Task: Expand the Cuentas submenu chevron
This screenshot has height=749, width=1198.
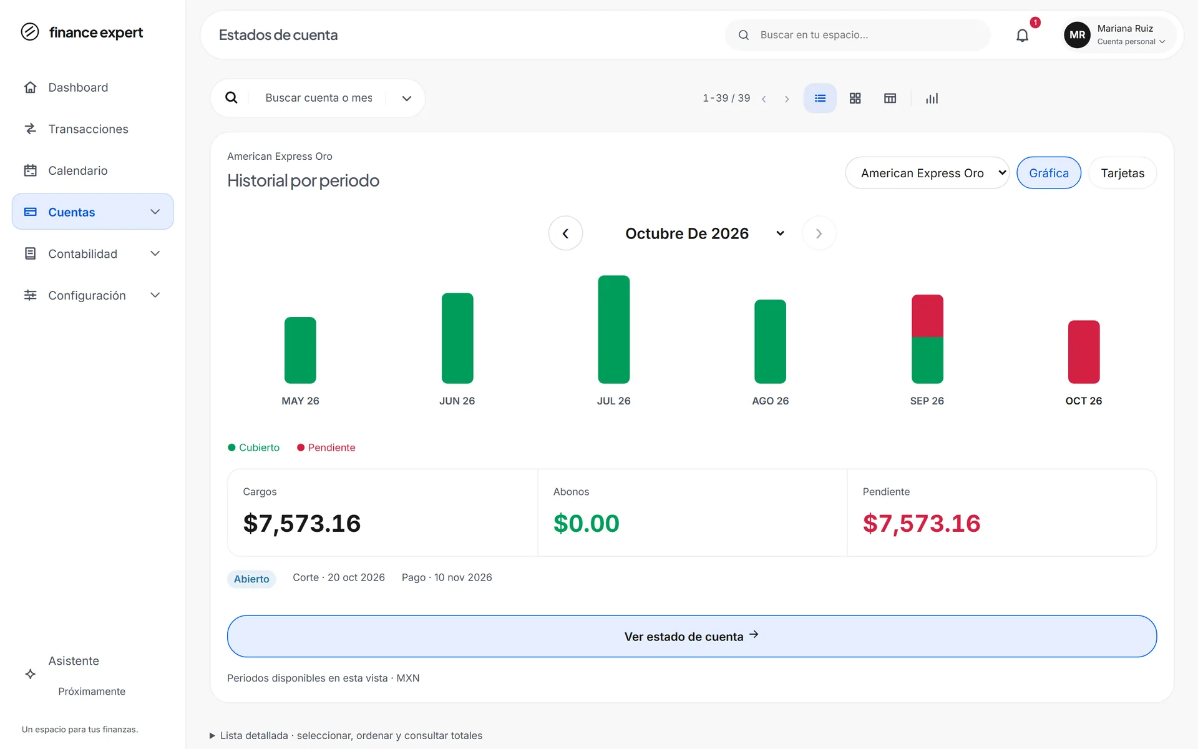Action: pyautogui.click(x=155, y=212)
